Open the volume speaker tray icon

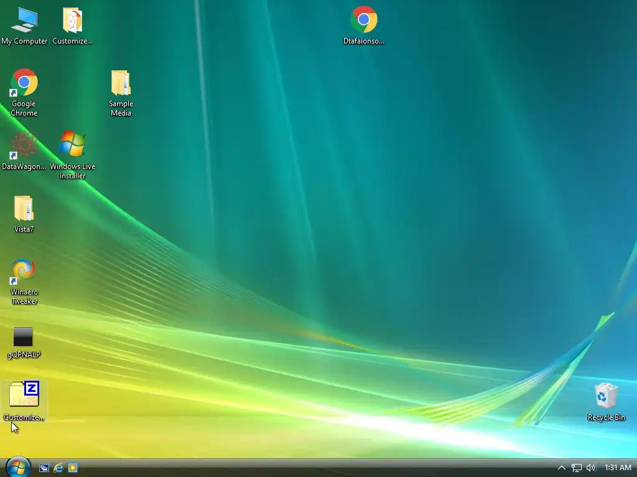(x=591, y=468)
